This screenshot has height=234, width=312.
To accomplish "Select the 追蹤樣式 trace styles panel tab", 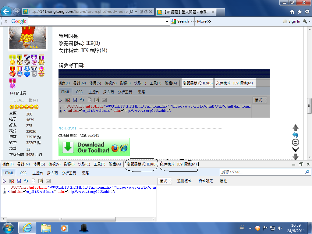I will (184, 181).
